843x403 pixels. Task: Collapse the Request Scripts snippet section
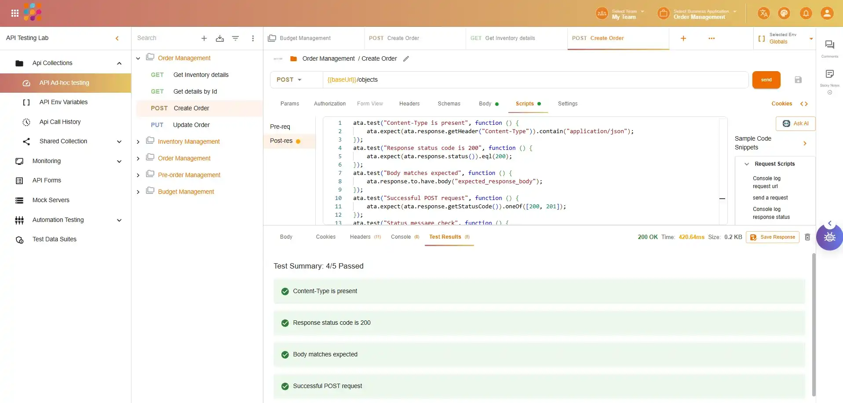pos(747,164)
